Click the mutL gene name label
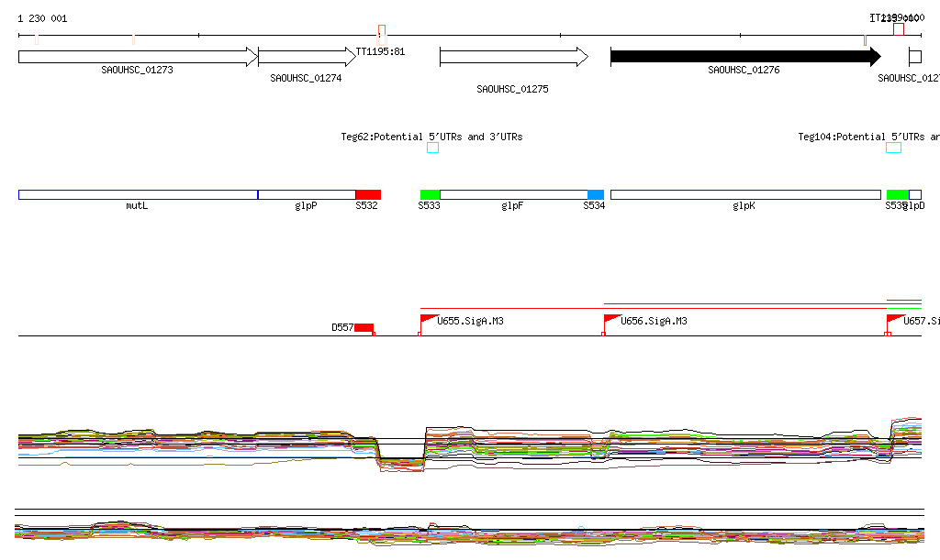Image resolution: width=940 pixels, height=560 pixels. tap(137, 206)
